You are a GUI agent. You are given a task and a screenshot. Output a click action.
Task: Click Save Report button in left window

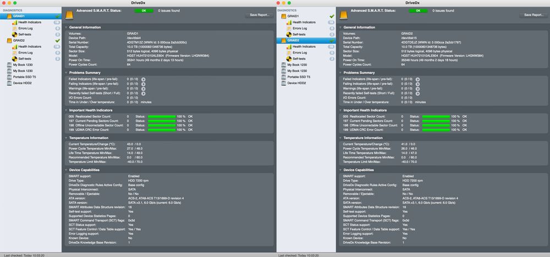259,15
